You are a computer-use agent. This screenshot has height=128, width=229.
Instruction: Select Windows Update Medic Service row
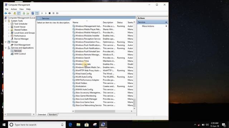click(x=103, y=67)
